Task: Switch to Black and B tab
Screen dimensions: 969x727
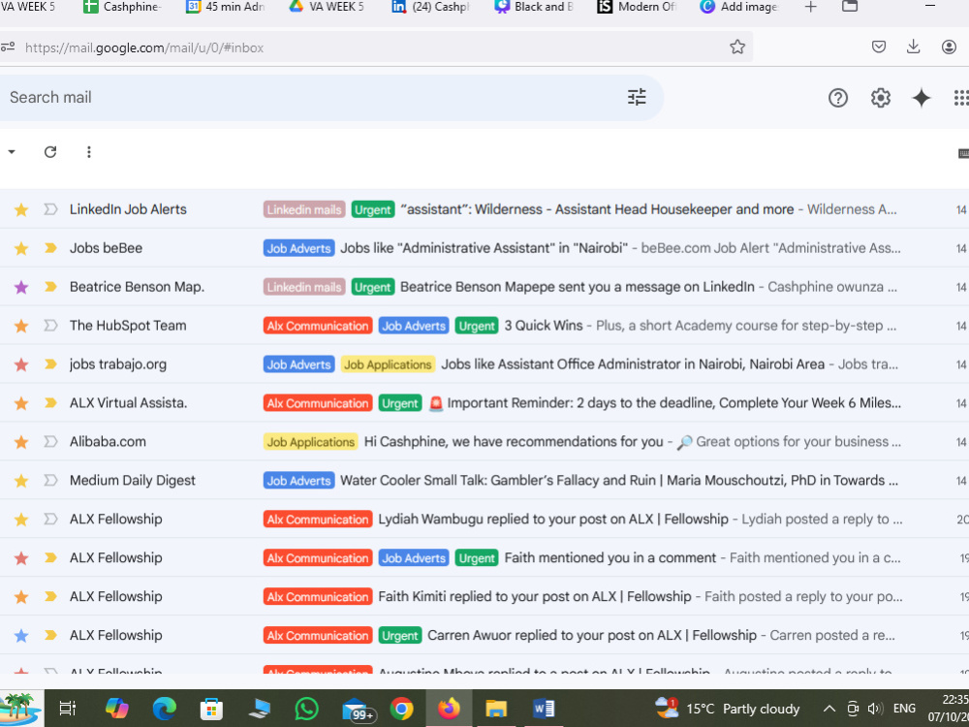Action: pyautogui.click(x=534, y=8)
